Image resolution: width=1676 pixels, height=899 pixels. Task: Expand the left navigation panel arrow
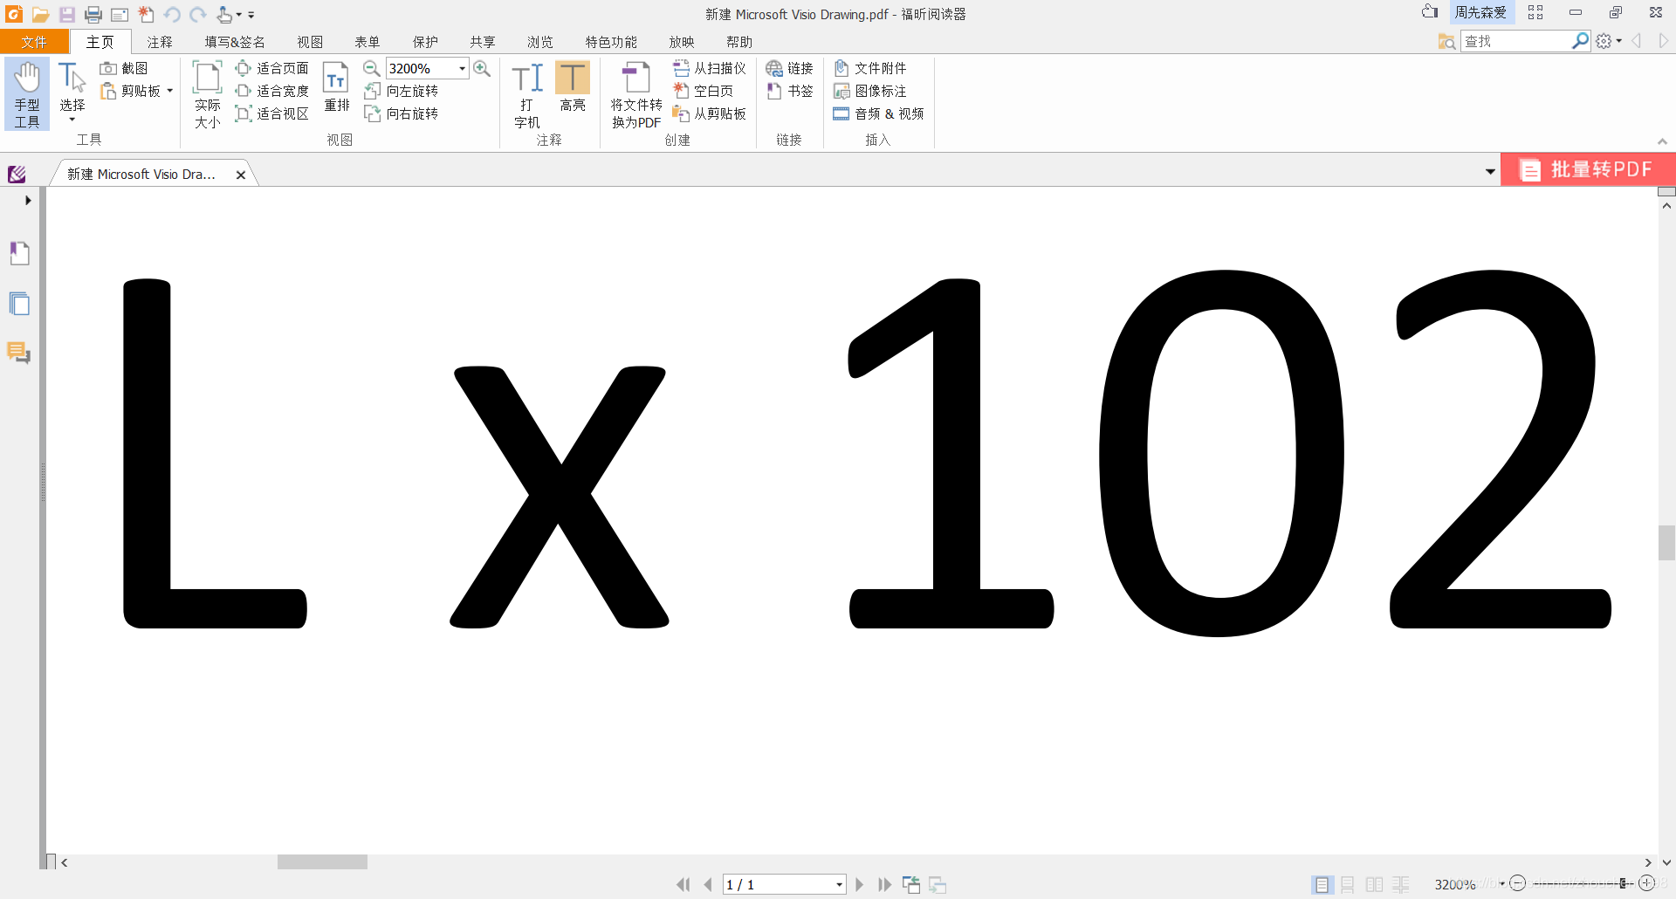pos(28,200)
